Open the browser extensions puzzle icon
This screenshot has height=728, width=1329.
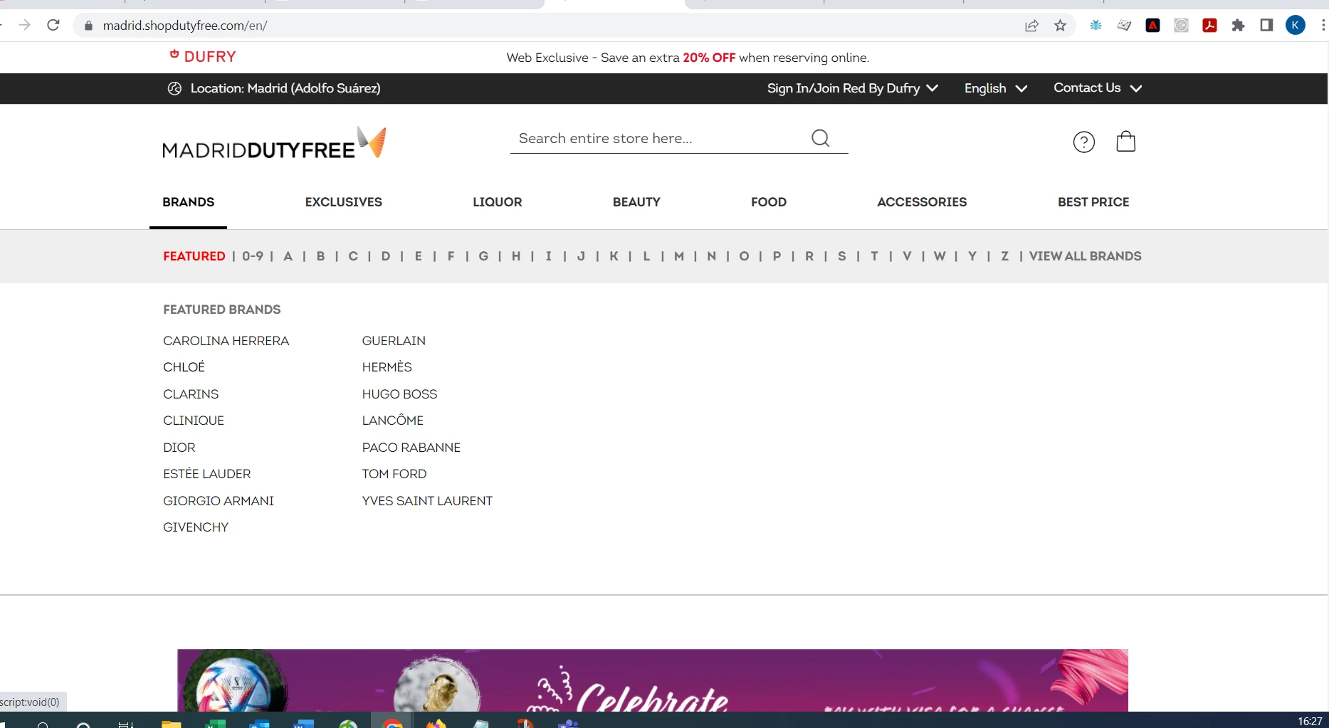(x=1238, y=26)
